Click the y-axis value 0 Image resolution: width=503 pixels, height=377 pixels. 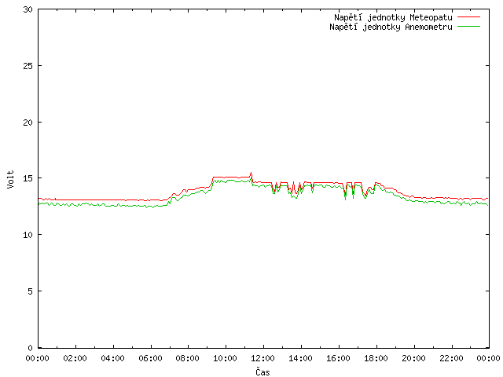[x=30, y=348]
